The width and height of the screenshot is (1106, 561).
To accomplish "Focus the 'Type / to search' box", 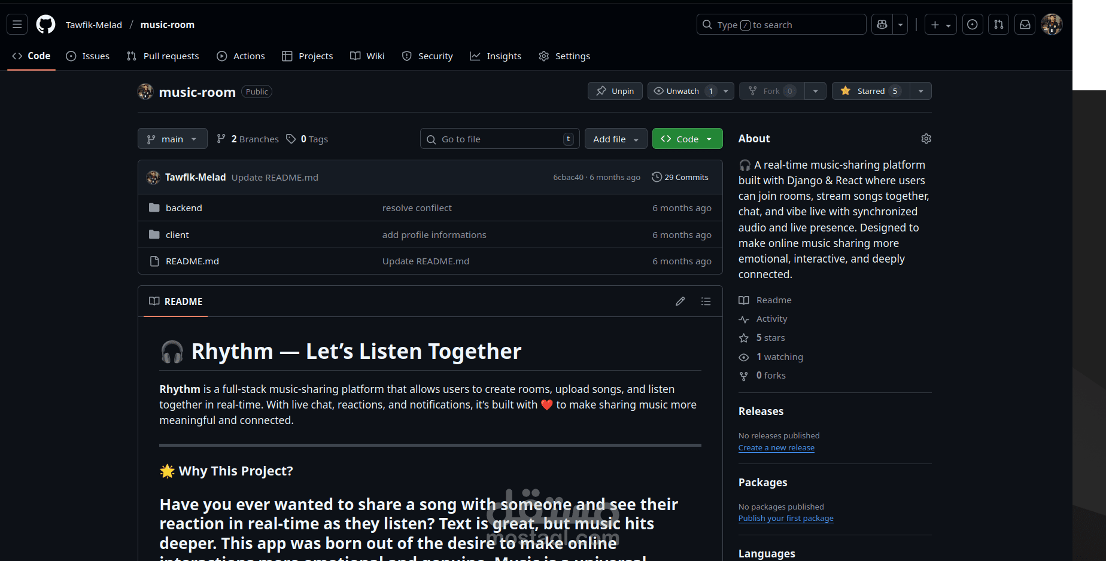I will pyautogui.click(x=781, y=25).
